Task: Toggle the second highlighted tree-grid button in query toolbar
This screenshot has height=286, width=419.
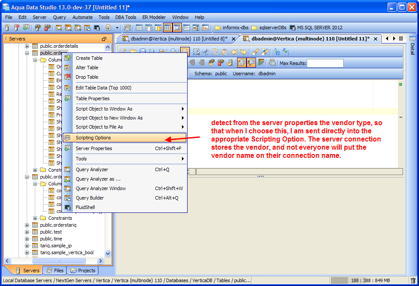Action: tap(251, 63)
